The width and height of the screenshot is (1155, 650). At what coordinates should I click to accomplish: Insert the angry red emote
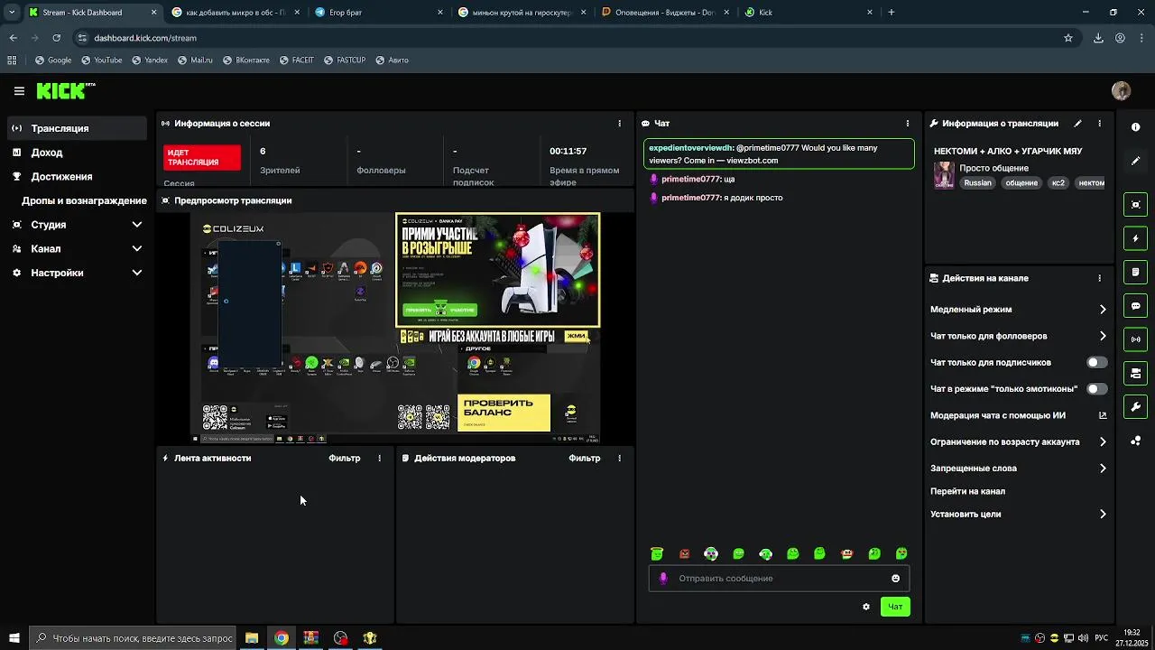pyautogui.click(x=685, y=554)
